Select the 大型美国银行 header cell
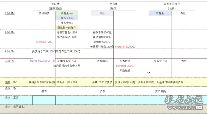207x114 pixels. (172, 4)
